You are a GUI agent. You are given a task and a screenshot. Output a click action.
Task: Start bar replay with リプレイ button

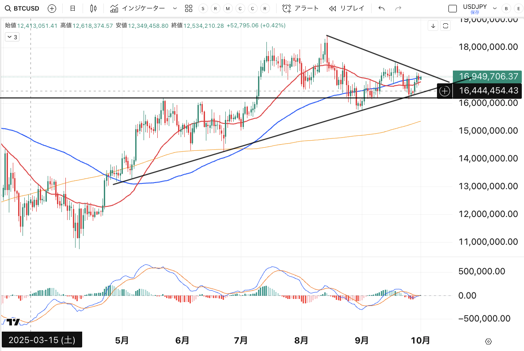(x=346, y=8)
